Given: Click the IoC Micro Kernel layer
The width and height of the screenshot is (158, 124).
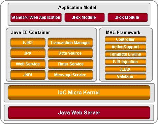Looking at the screenshot, I should click(79, 92).
